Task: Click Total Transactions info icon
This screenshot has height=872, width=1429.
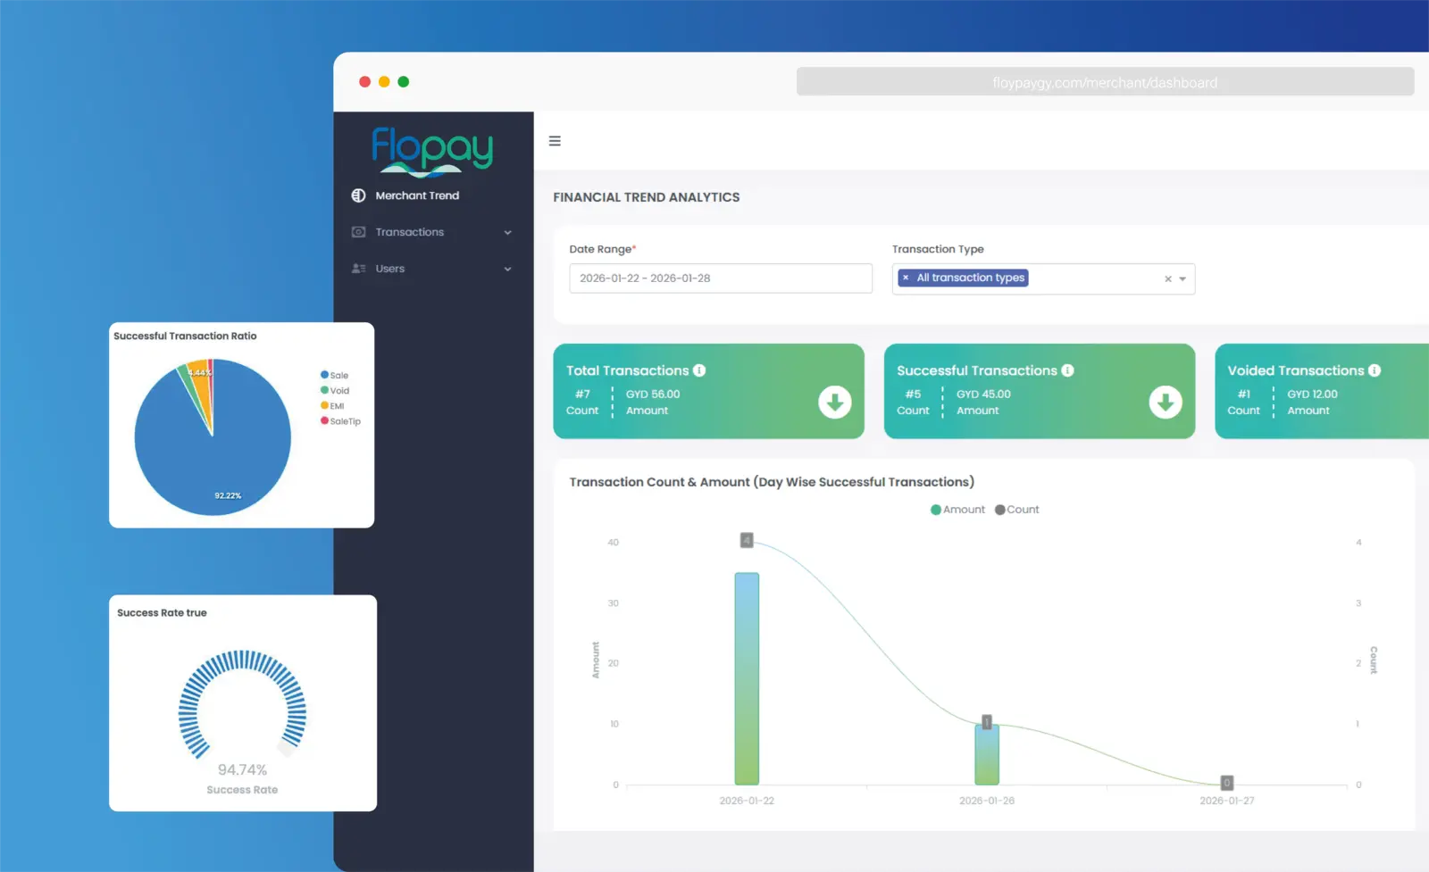Action: tap(699, 370)
